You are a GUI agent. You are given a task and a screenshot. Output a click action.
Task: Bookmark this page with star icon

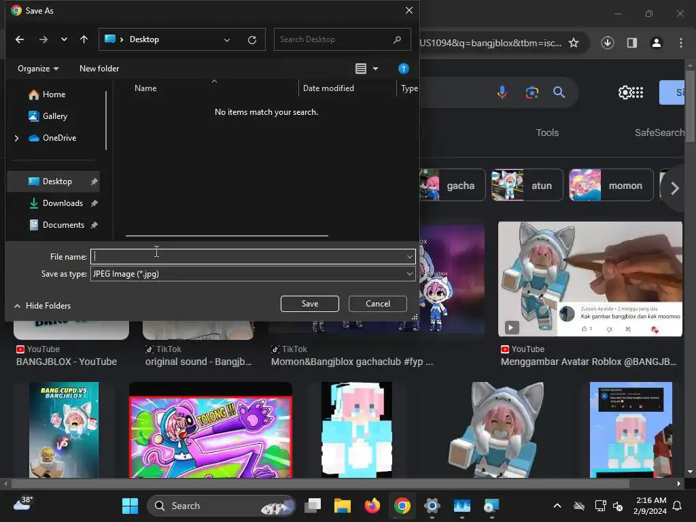(574, 43)
